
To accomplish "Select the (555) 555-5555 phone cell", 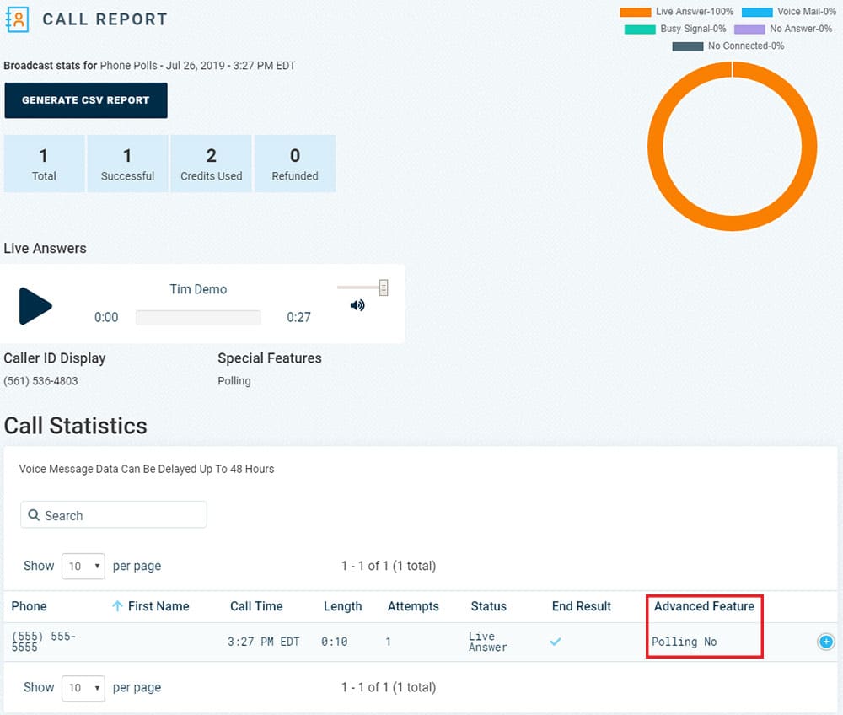I will tap(44, 642).
